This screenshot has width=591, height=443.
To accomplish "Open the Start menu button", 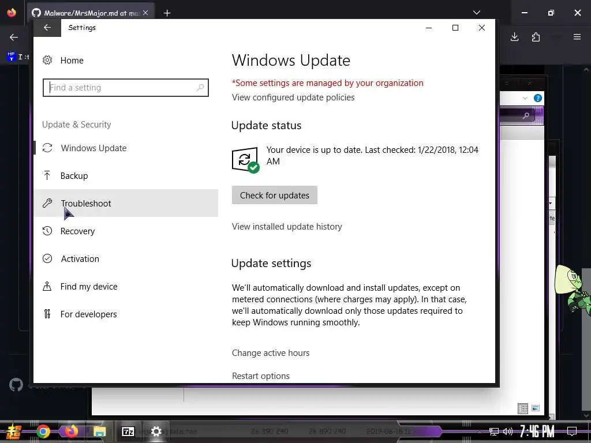I will coord(13,431).
